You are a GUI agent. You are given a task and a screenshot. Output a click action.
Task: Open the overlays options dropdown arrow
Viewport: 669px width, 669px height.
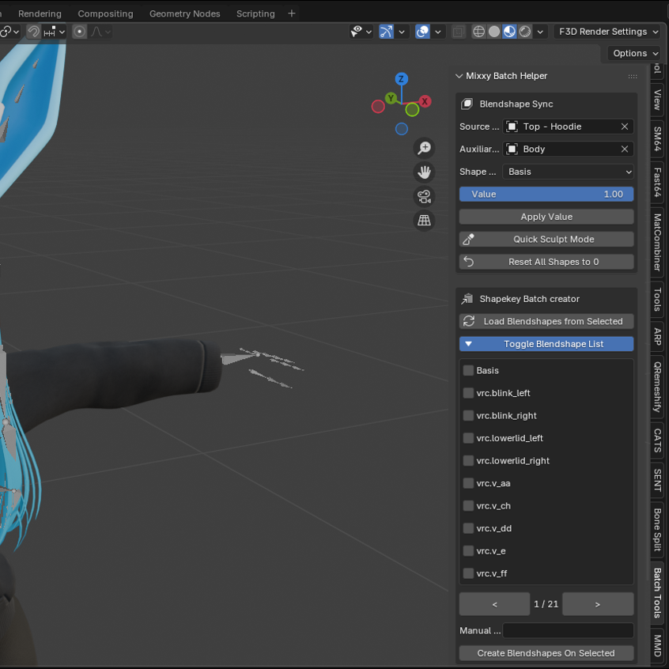click(438, 32)
